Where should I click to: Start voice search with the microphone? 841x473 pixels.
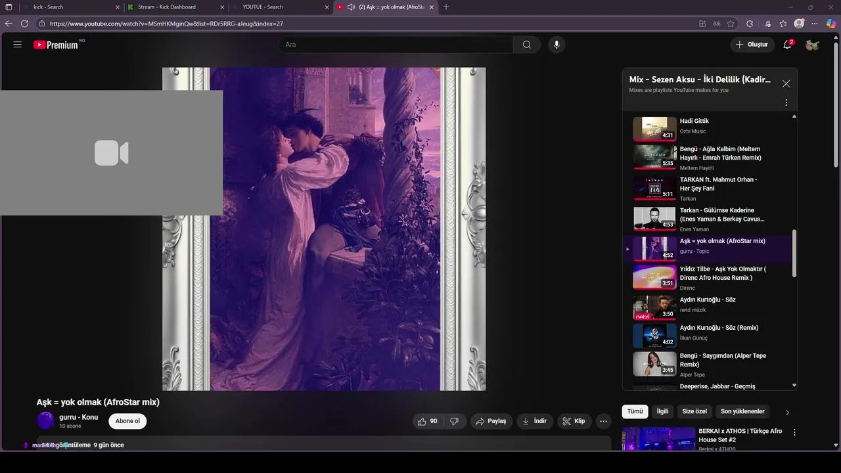coord(557,45)
